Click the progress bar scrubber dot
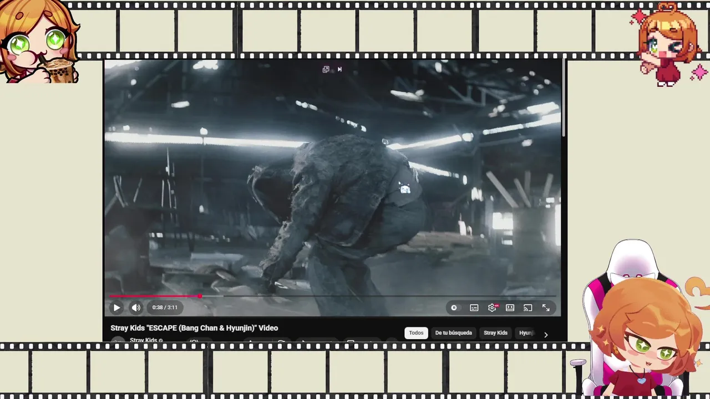 pyautogui.click(x=199, y=296)
